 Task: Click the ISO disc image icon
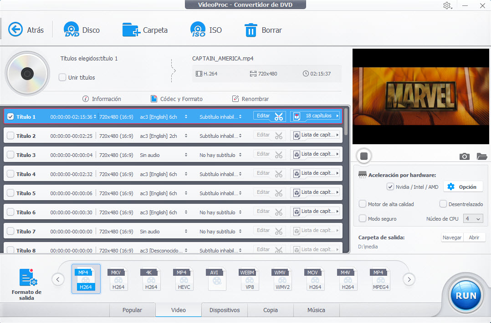198,30
